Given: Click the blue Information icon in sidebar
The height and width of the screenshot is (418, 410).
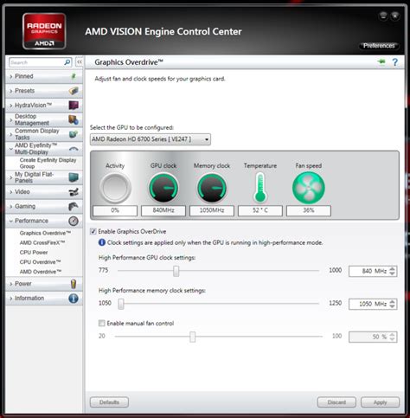Looking at the screenshot, I should 74,298.
